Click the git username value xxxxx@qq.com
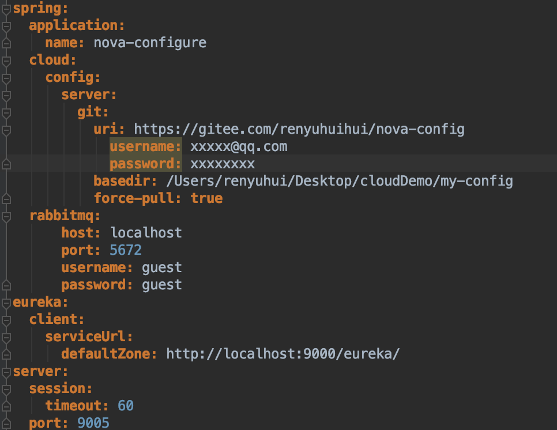The width and height of the screenshot is (557, 430). pos(239,147)
